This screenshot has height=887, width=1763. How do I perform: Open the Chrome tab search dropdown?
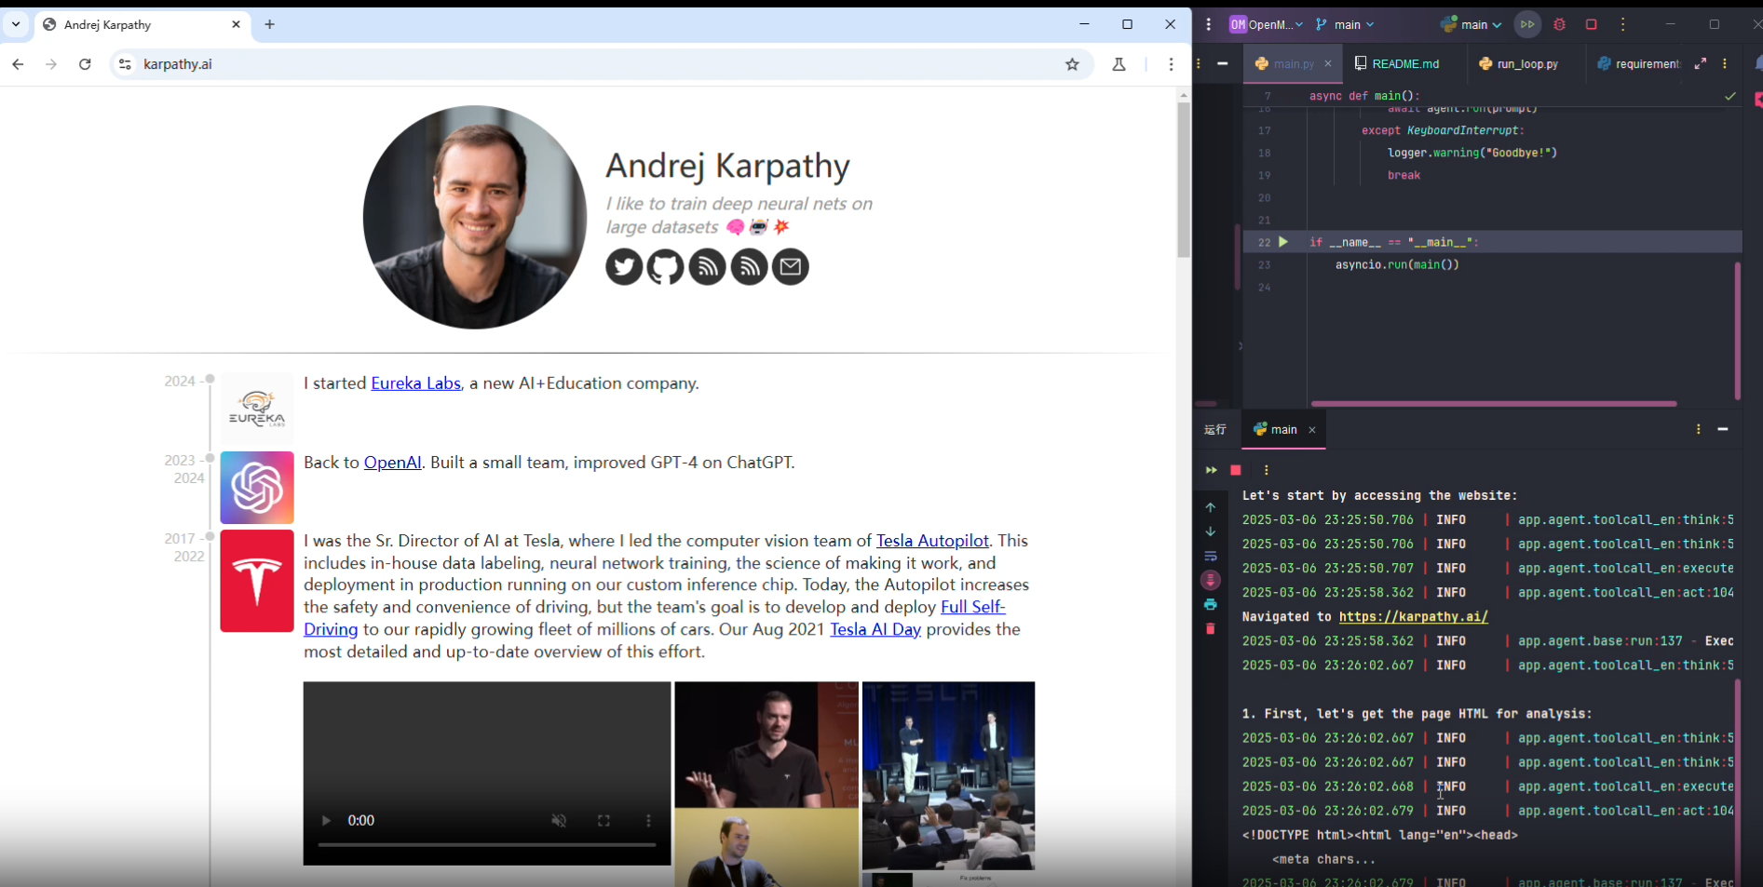coord(16,24)
